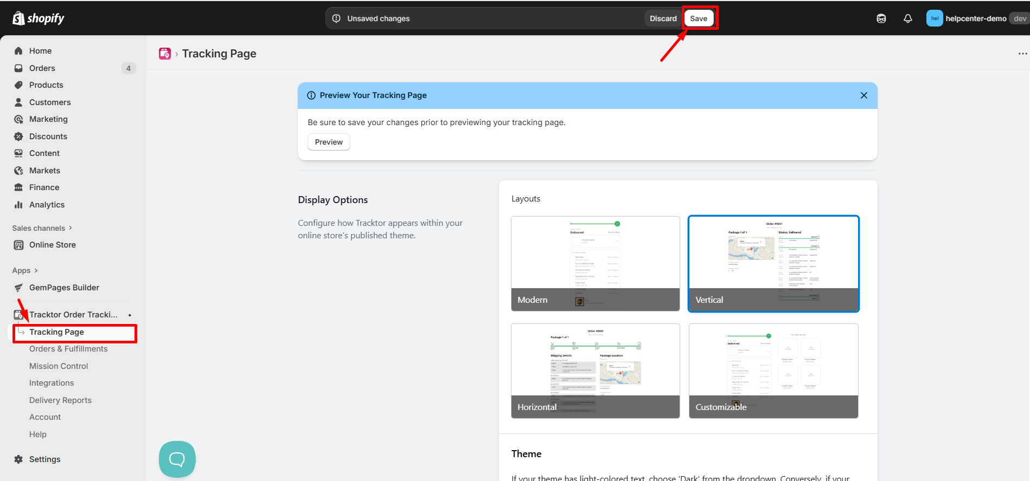Click the Shopify logo
Viewport: 1030px width, 481px height.
point(38,18)
